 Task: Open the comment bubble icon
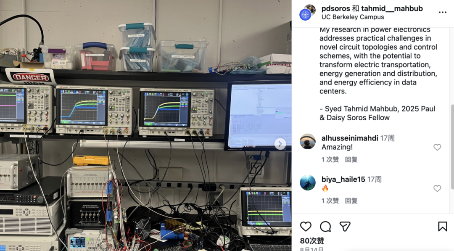325,226
